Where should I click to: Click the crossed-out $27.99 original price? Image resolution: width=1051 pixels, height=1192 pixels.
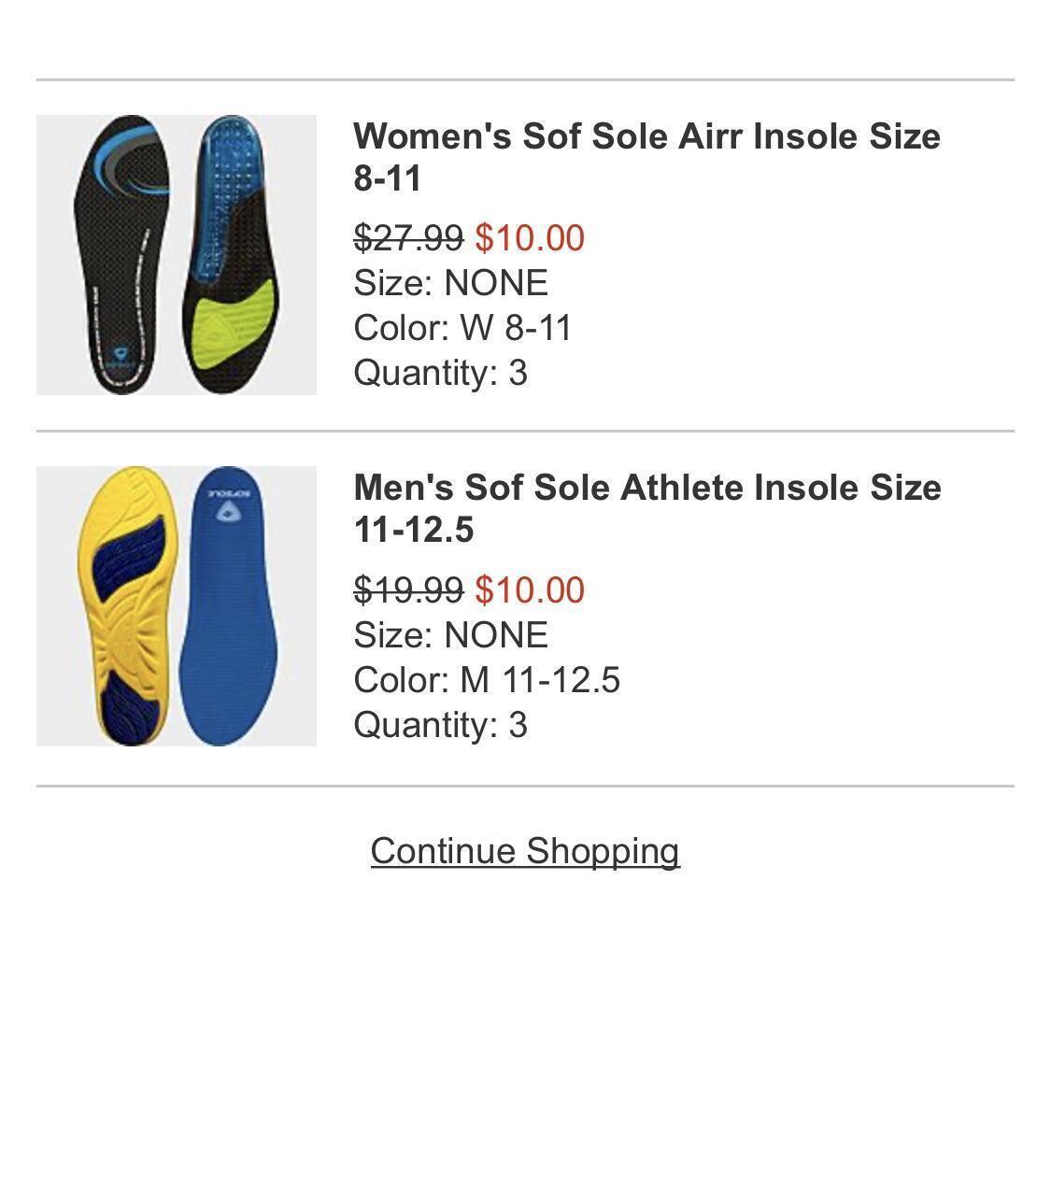[408, 238]
